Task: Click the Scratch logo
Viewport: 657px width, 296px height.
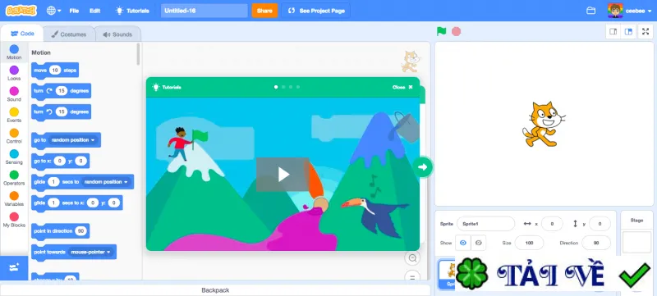Action: click(21, 11)
